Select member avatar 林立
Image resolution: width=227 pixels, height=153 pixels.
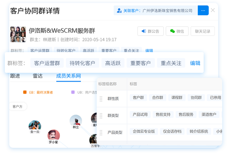pos(76,120)
